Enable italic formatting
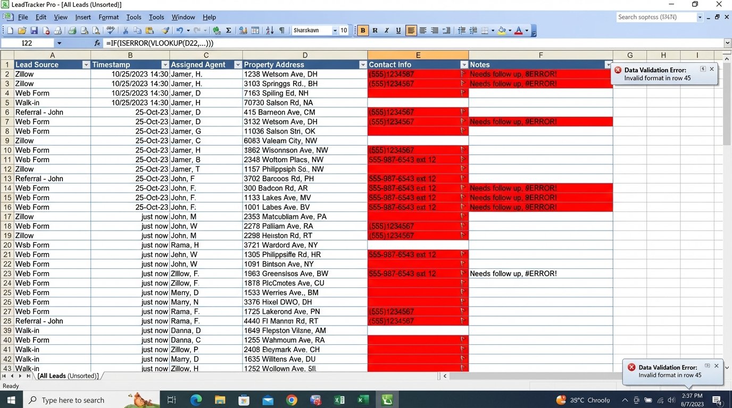The image size is (732, 408). tap(387, 30)
